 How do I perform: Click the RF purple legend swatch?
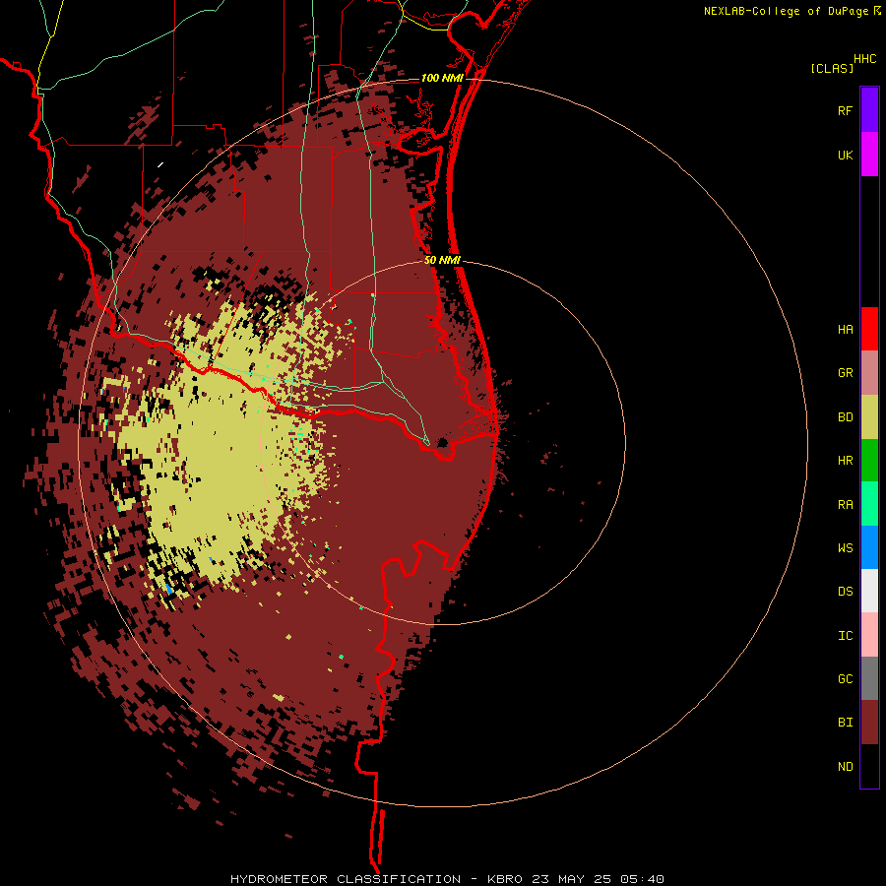tap(869, 109)
